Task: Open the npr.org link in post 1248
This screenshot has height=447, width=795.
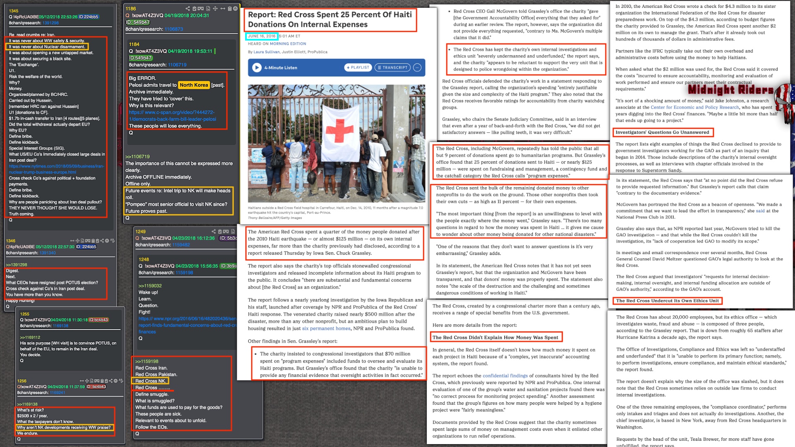Action: tap(188, 325)
